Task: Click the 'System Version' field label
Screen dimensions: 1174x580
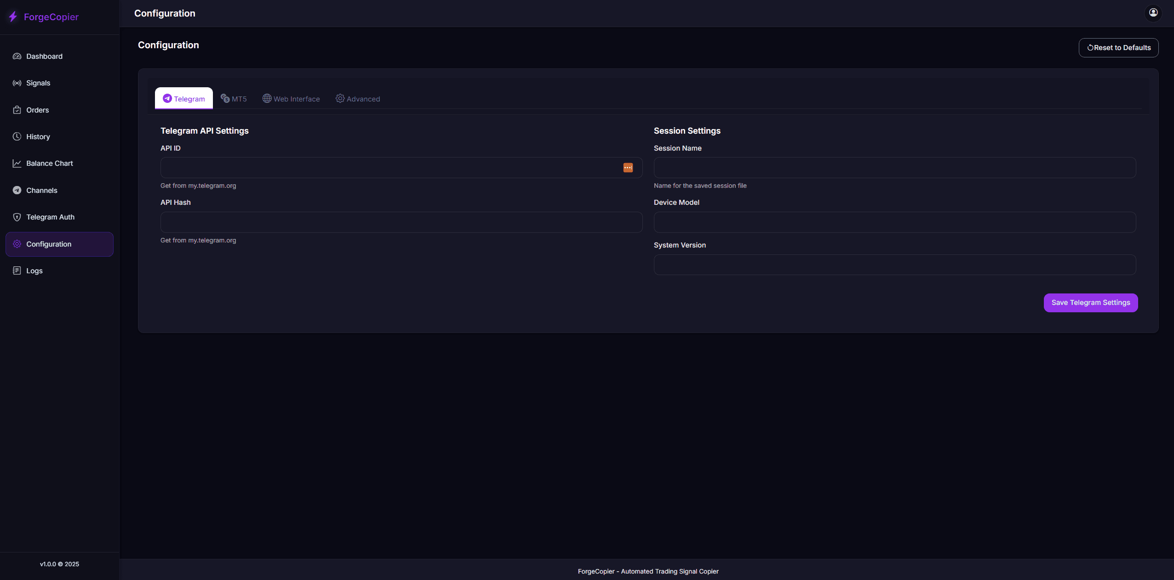Action: coord(680,245)
